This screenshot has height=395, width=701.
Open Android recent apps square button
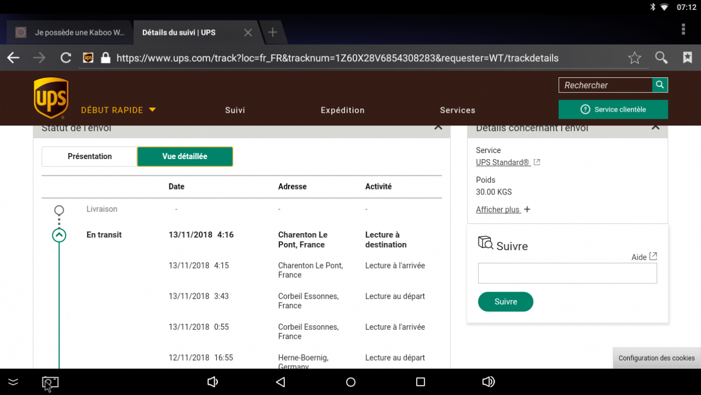pyautogui.click(x=421, y=382)
